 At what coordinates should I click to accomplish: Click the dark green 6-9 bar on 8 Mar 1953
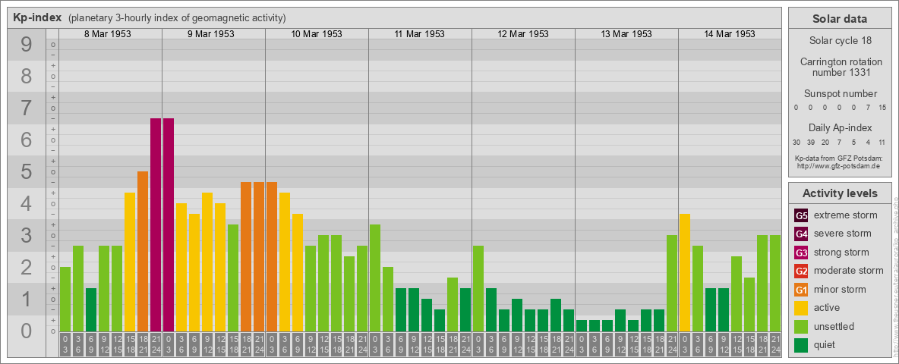(91, 309)
